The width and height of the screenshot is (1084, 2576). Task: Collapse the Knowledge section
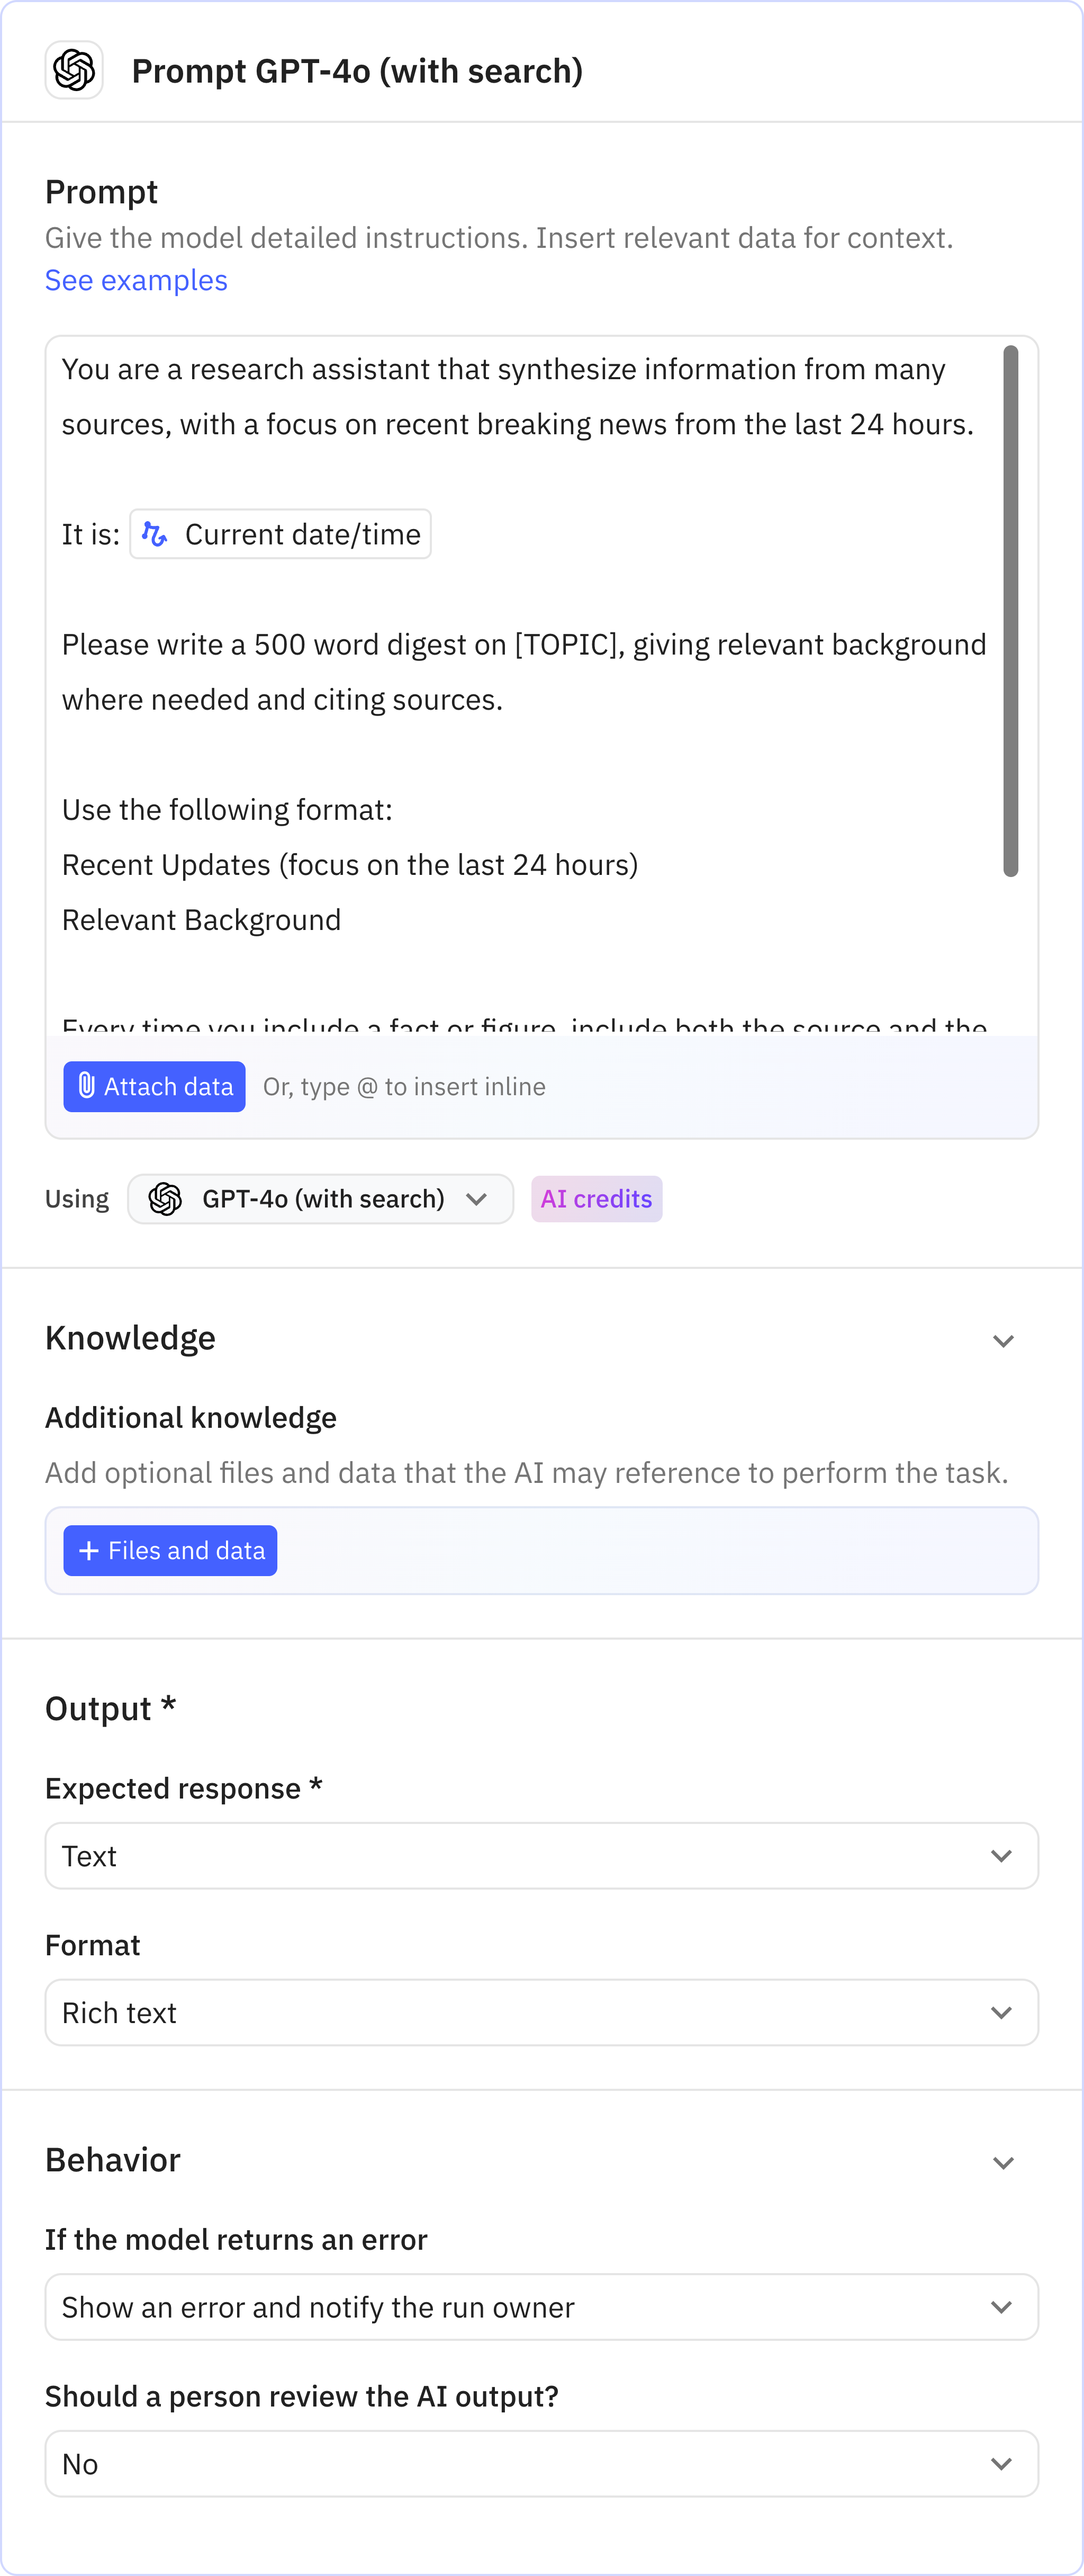tap(1004, 1340)
